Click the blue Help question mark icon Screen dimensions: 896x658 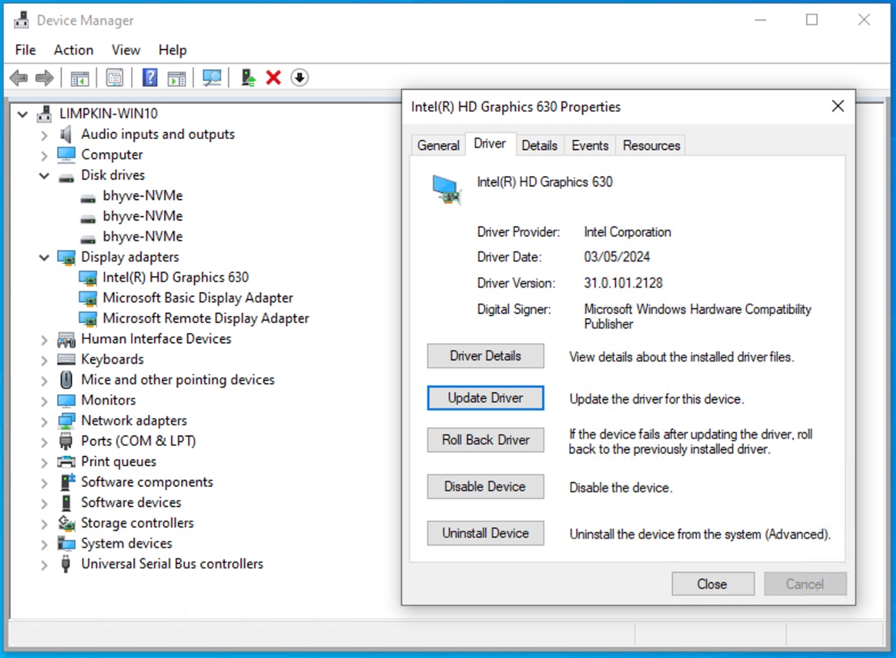click(x=150, y=78)
